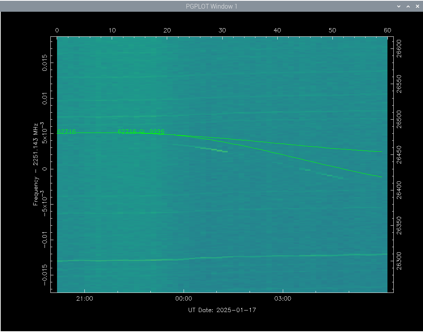Click the '0' tick label on the top axis
The image size is (423, 332).
[57, 30]
